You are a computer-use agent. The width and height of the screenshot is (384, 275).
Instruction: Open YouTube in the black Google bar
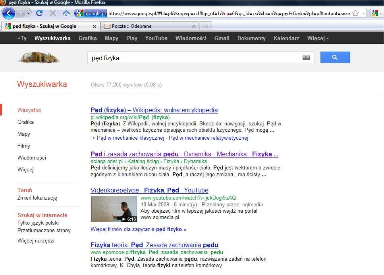(x=156, y=38)
